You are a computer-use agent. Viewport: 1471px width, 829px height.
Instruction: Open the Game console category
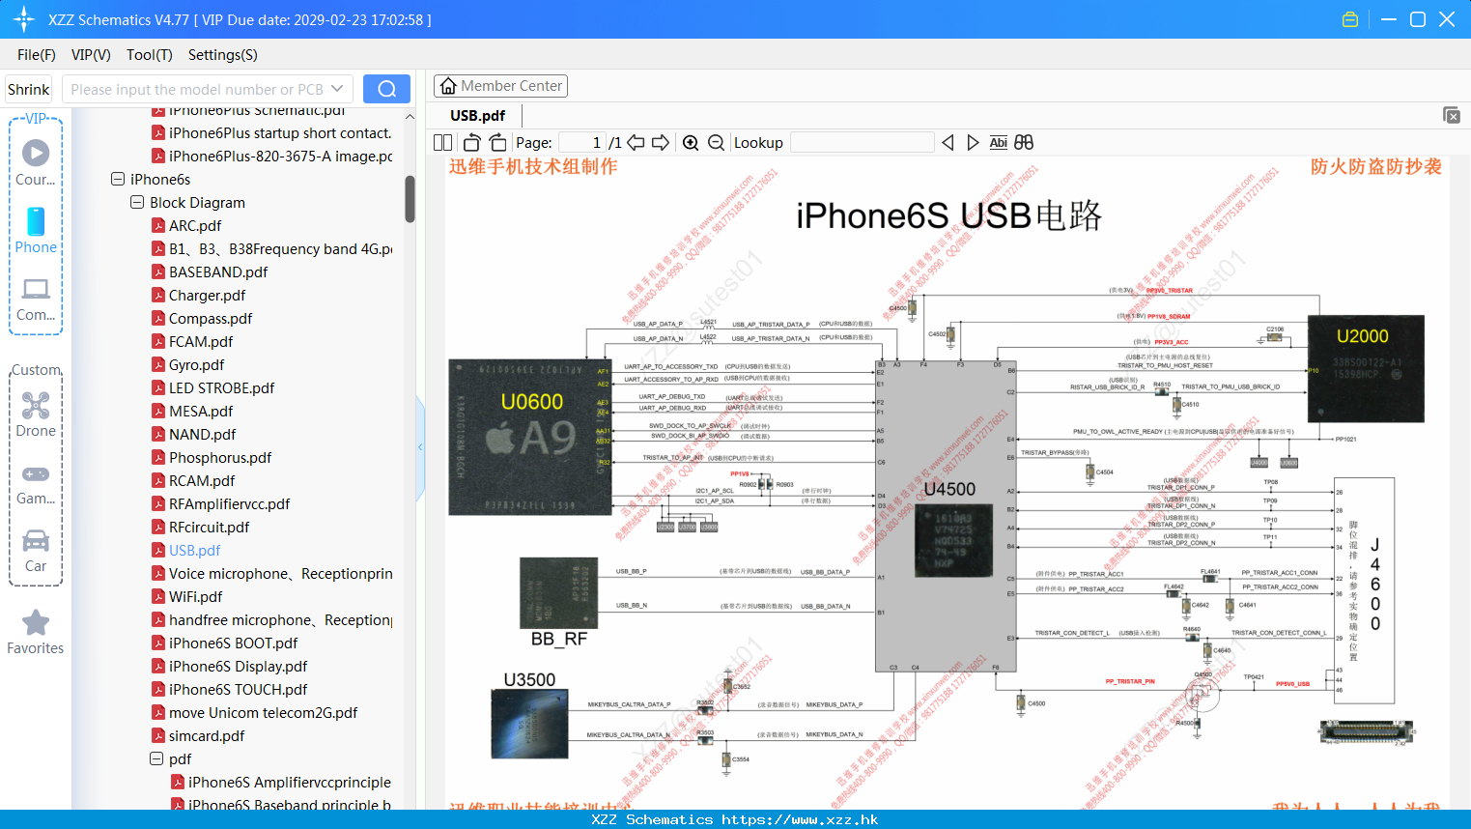[36, 483]
